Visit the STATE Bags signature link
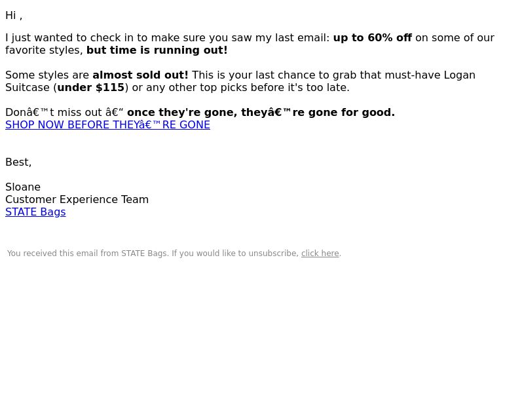Image resolution: width=524 pixels, height=393 pixels. 35,212
